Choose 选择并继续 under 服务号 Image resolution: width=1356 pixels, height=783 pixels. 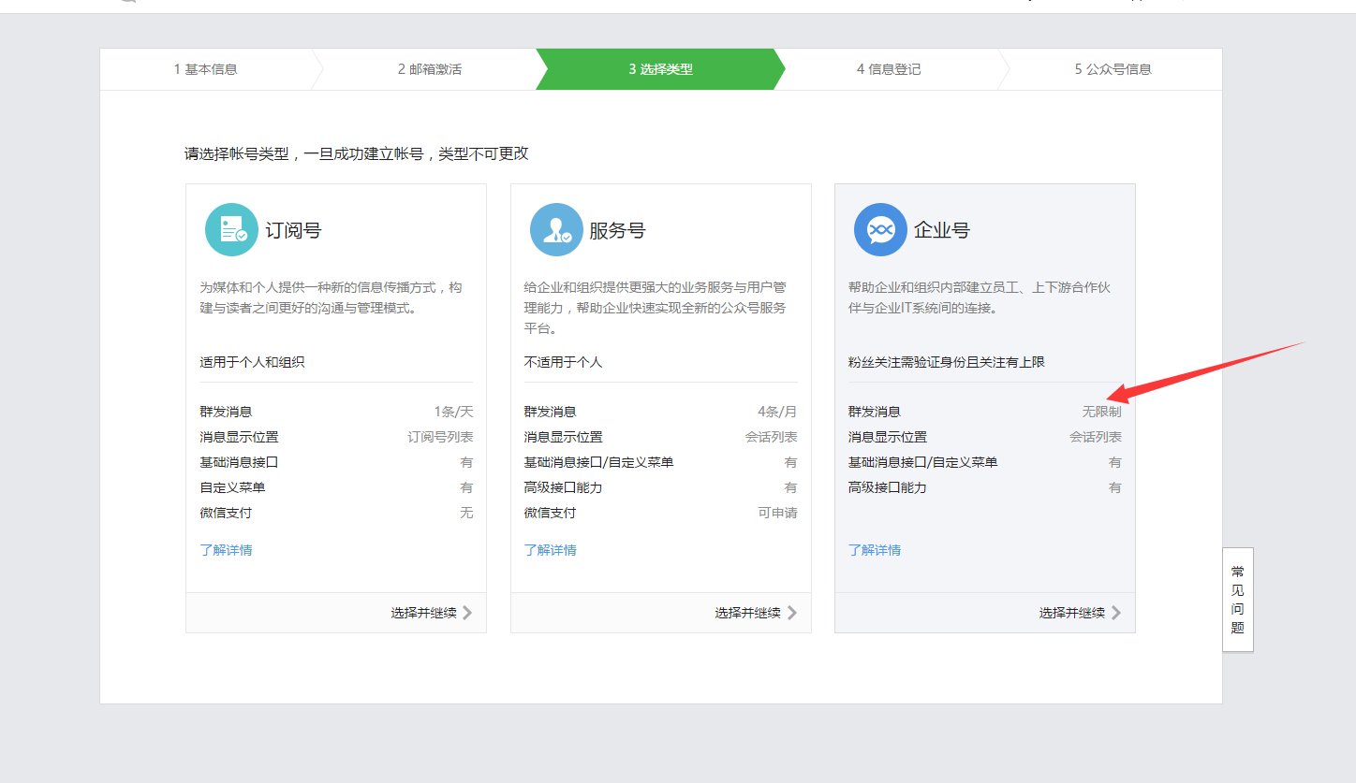(x=748, y=613)
